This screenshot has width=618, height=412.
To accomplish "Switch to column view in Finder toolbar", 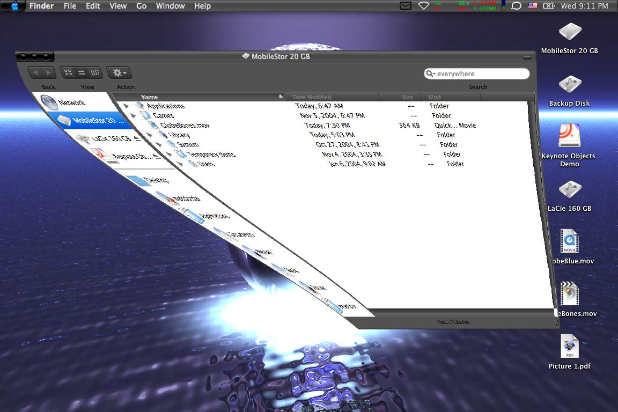I will click(x=95, y=72).
